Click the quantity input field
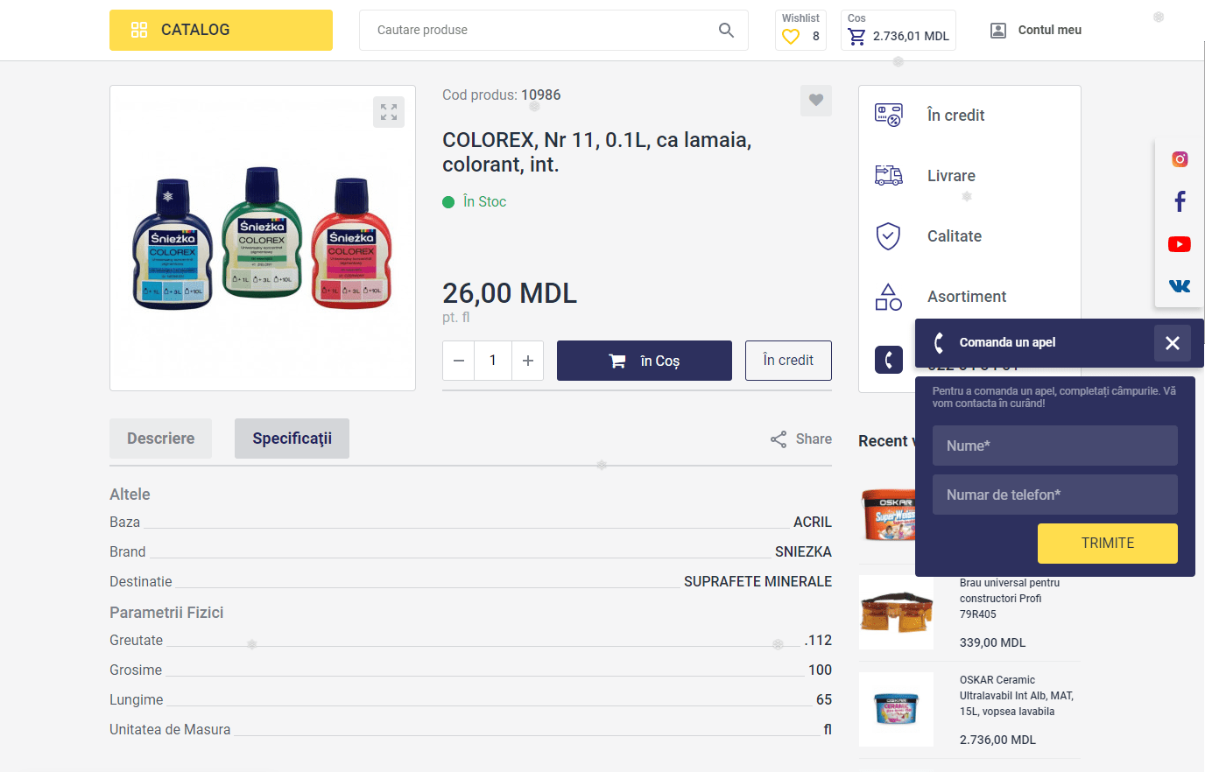This screenshot has width=1205, height=772. 493,361
